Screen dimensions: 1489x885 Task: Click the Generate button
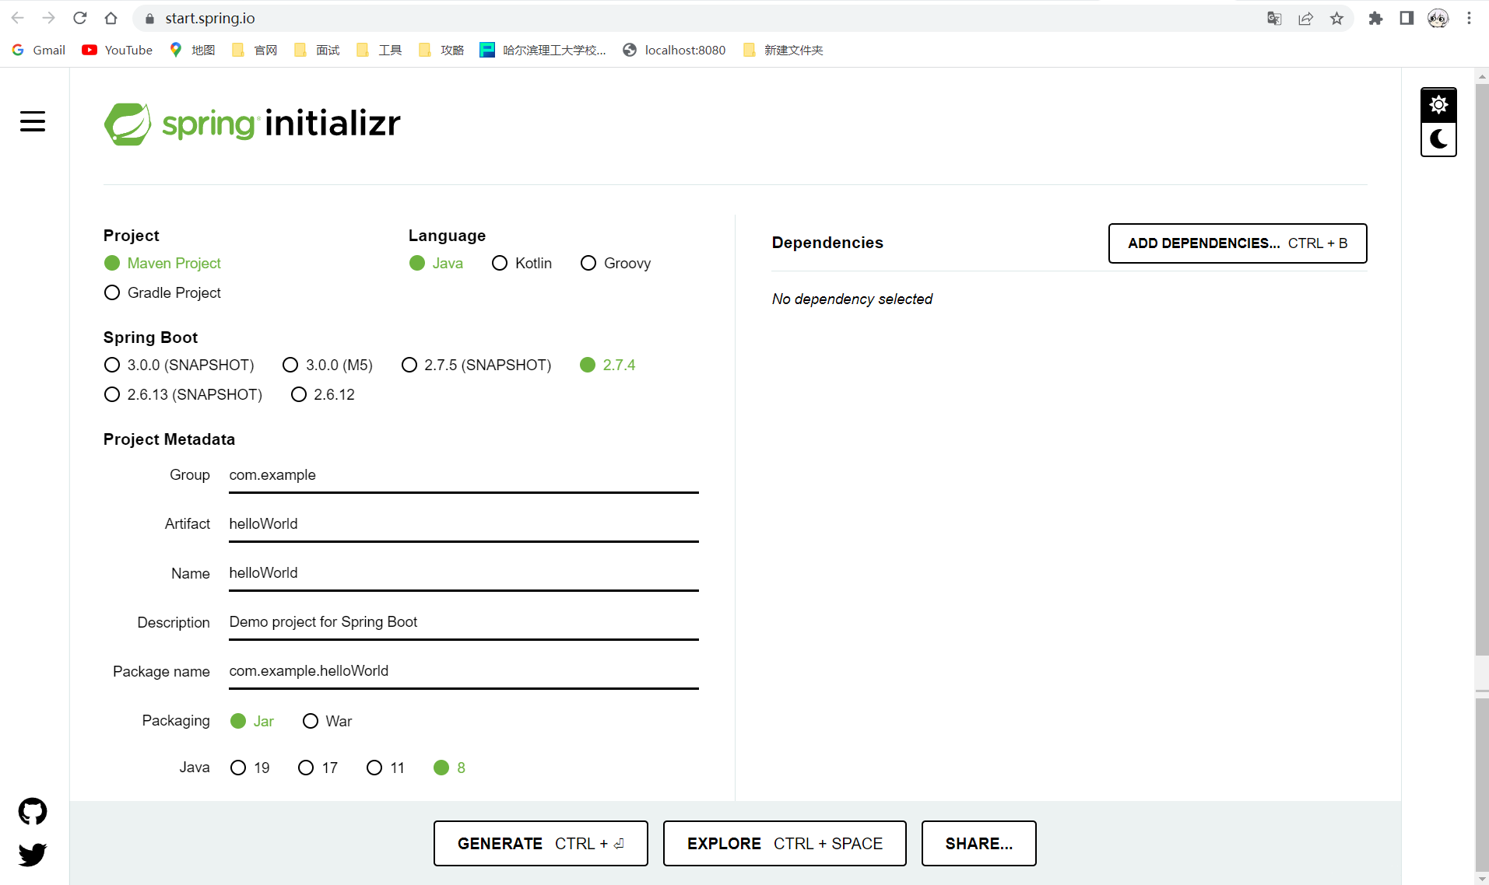click(541, 843)
